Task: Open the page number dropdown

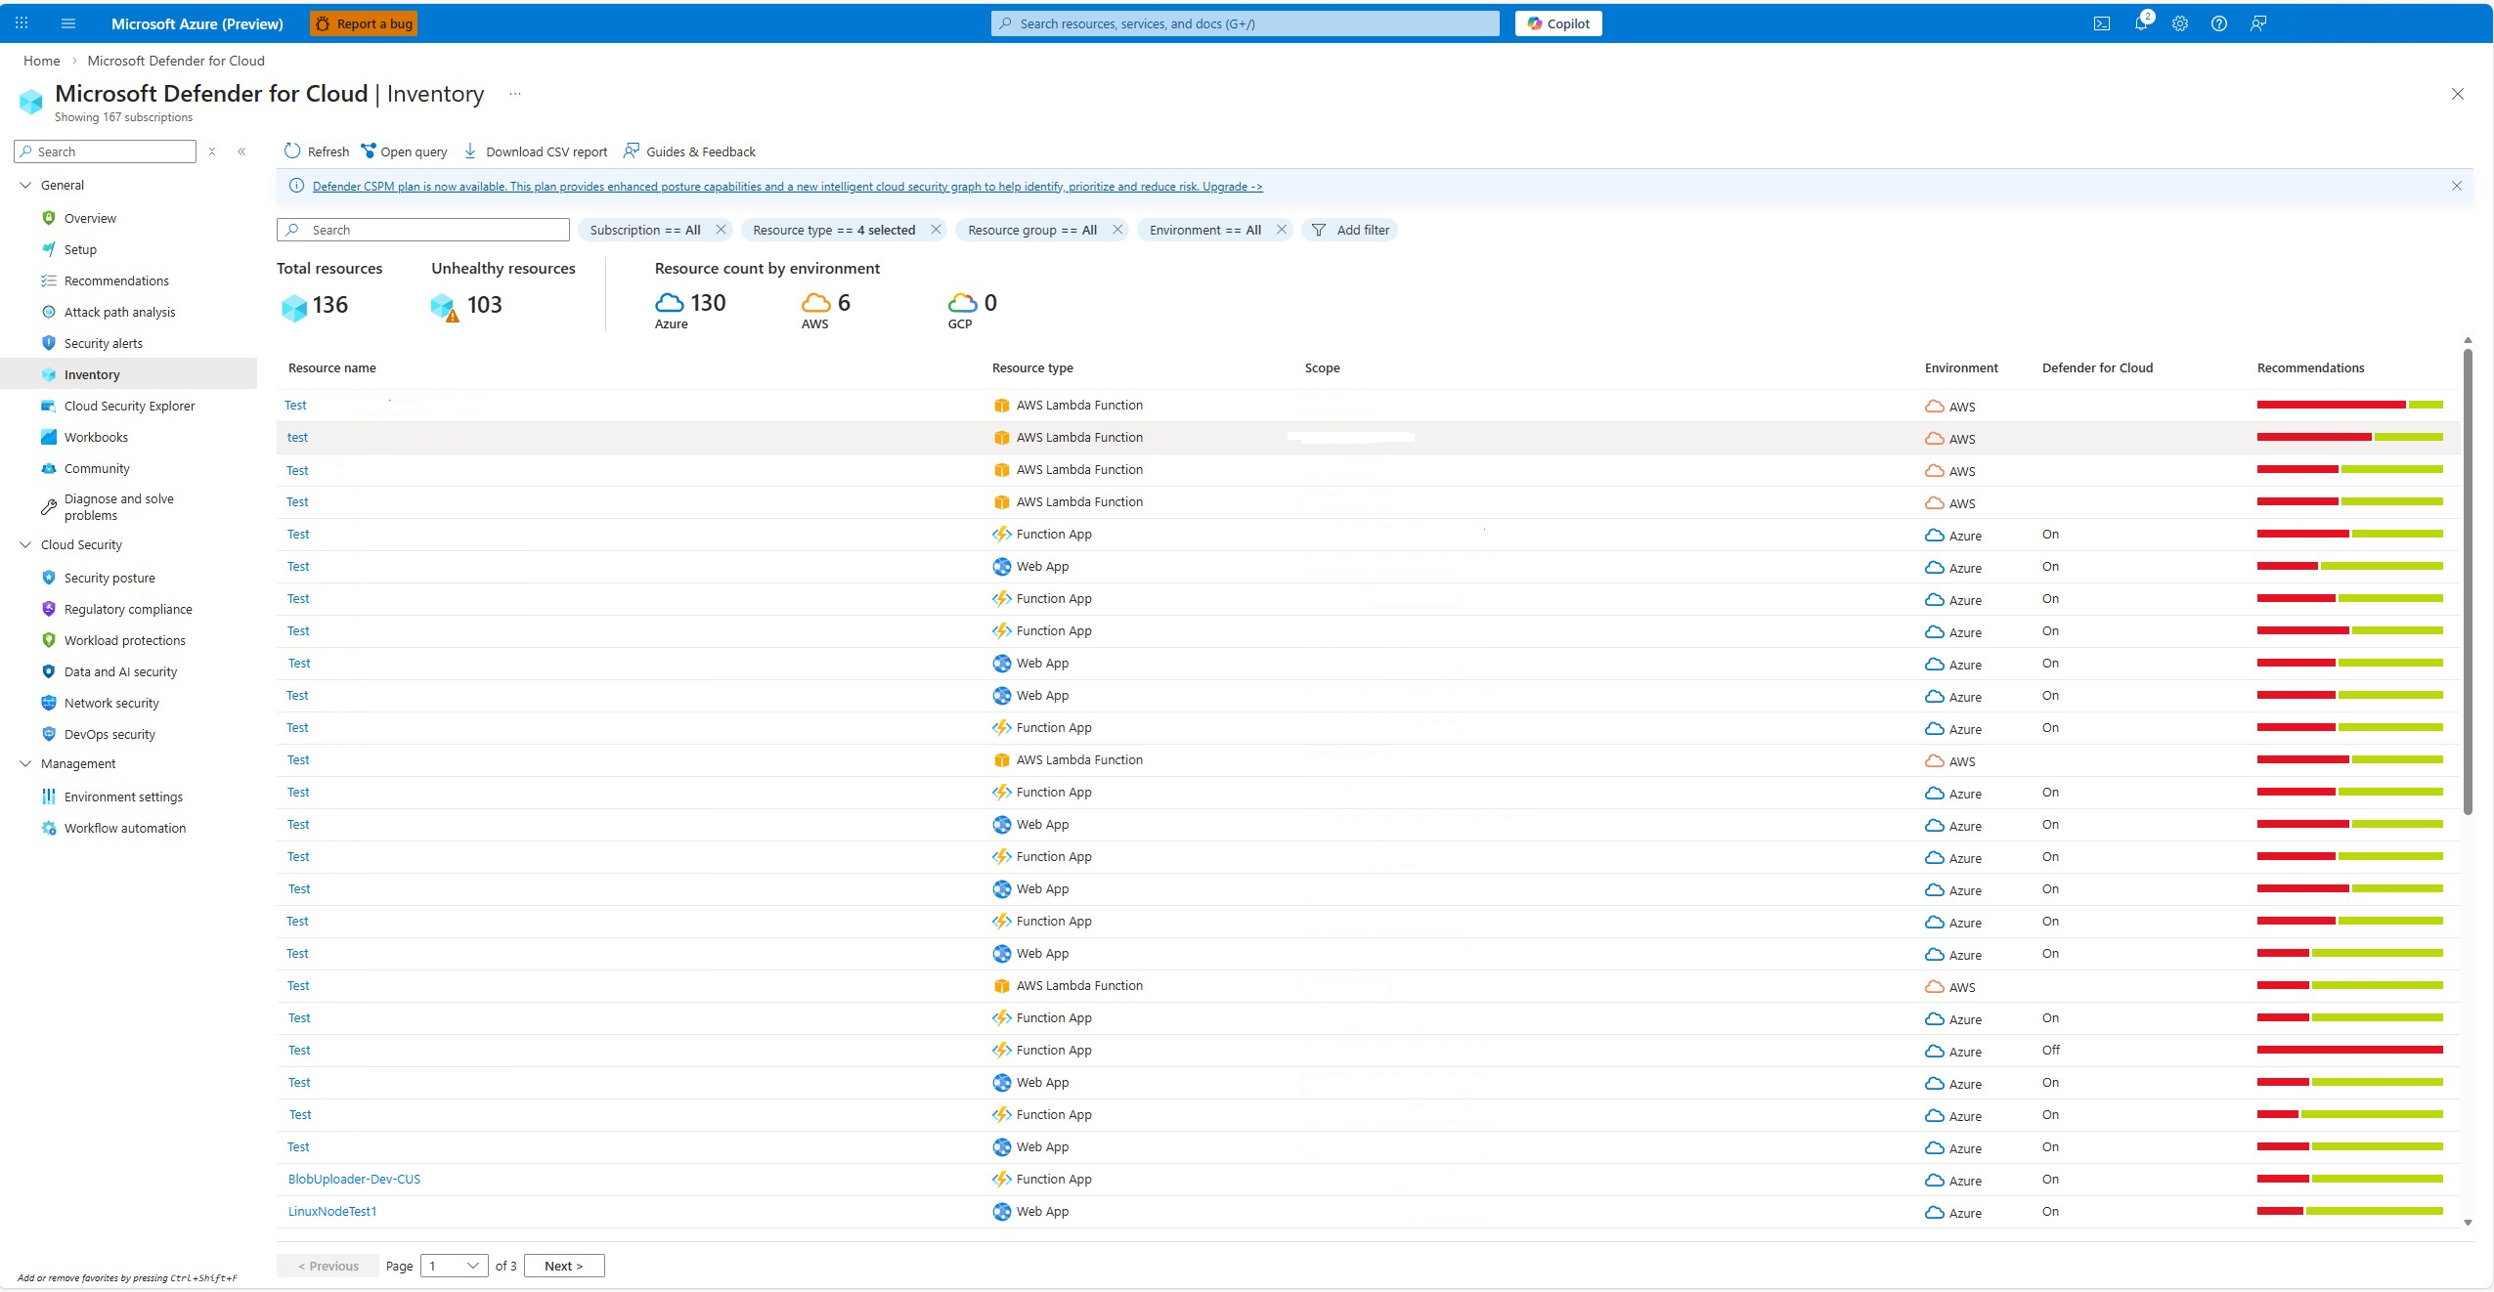Action: click(454, 1266)
